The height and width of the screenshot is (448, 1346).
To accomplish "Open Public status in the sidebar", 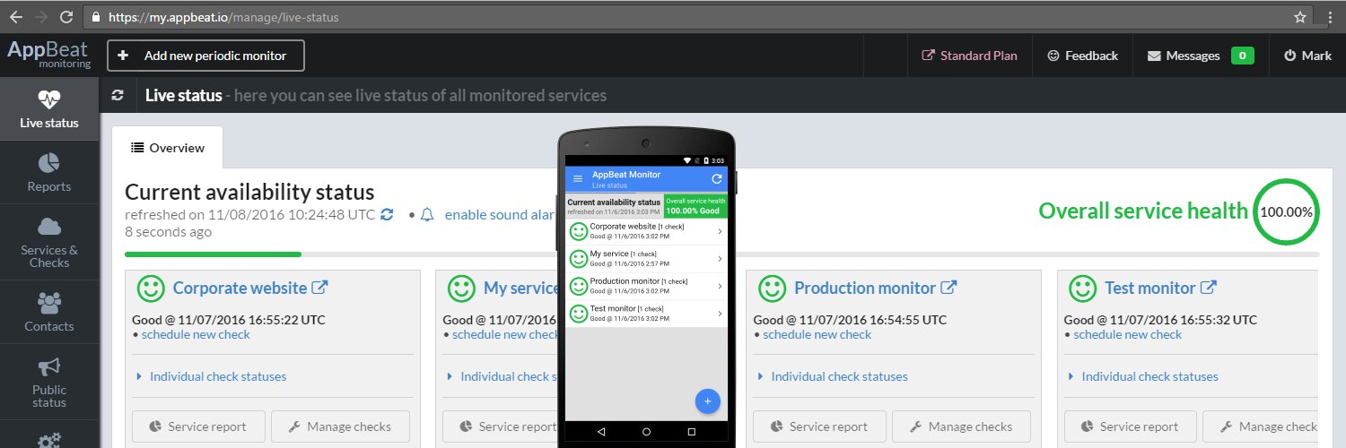I will (49, 382).
